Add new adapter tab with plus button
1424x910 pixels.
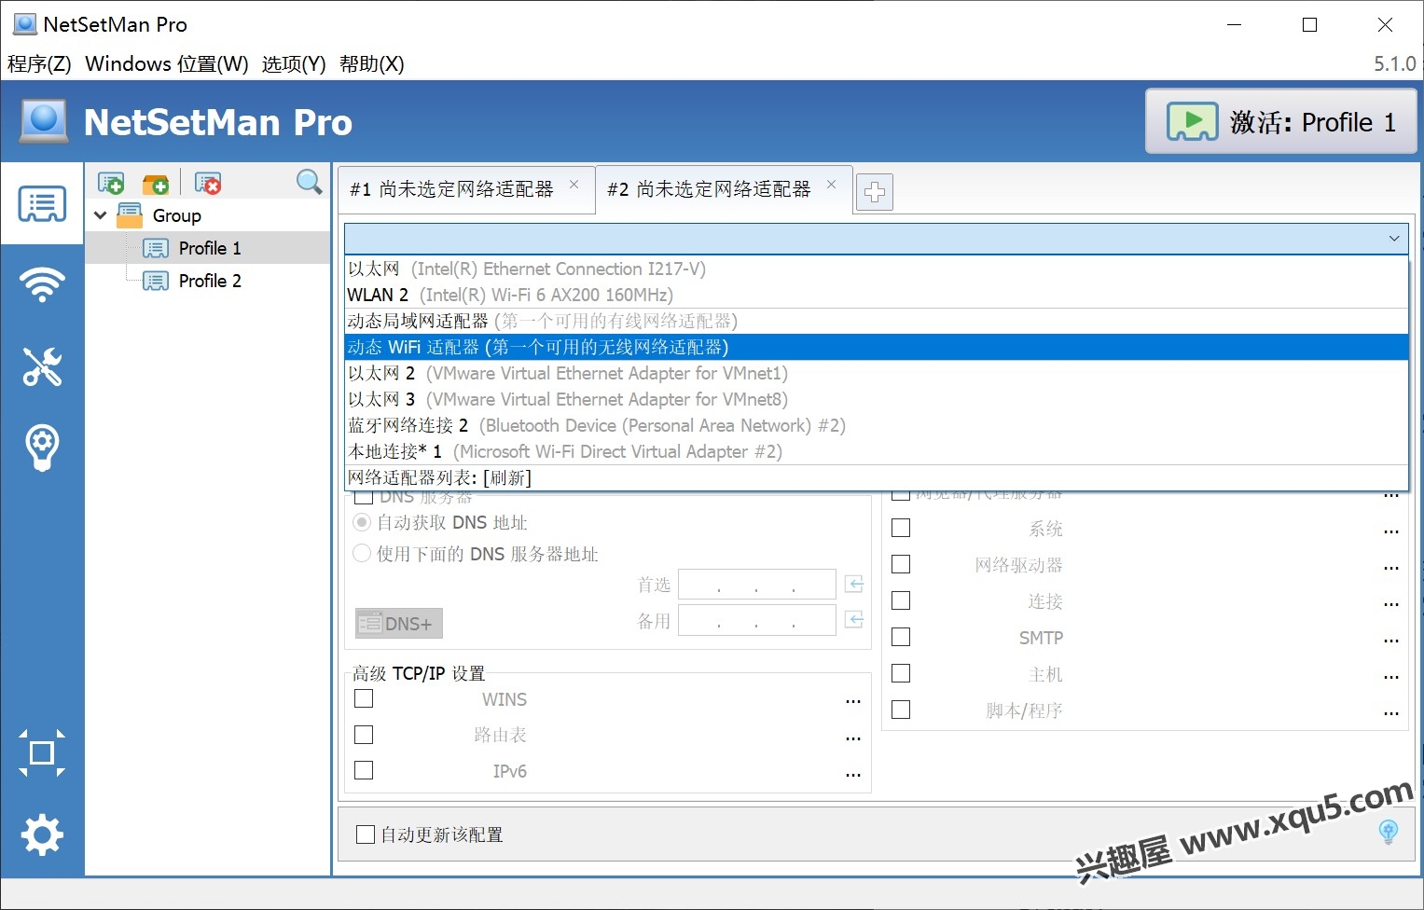pos(874,192)
